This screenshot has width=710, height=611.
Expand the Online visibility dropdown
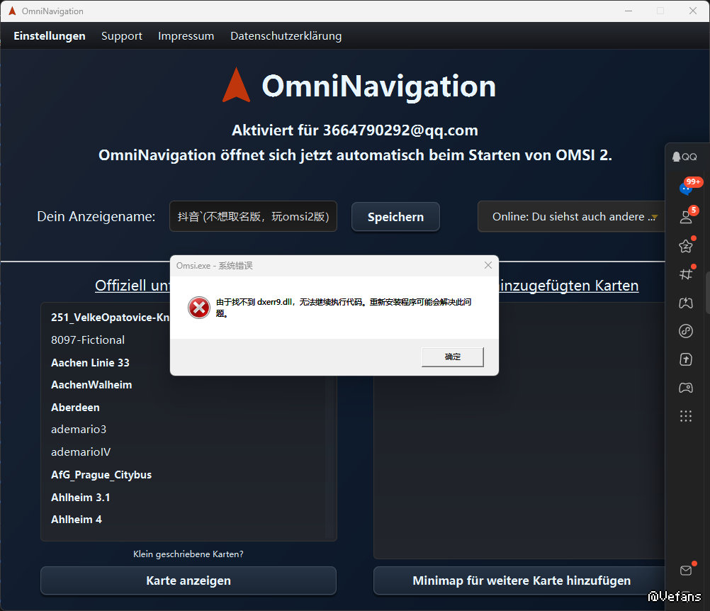point(572,217)
